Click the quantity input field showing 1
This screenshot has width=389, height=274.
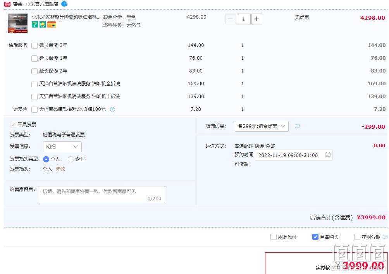point(243,19)
